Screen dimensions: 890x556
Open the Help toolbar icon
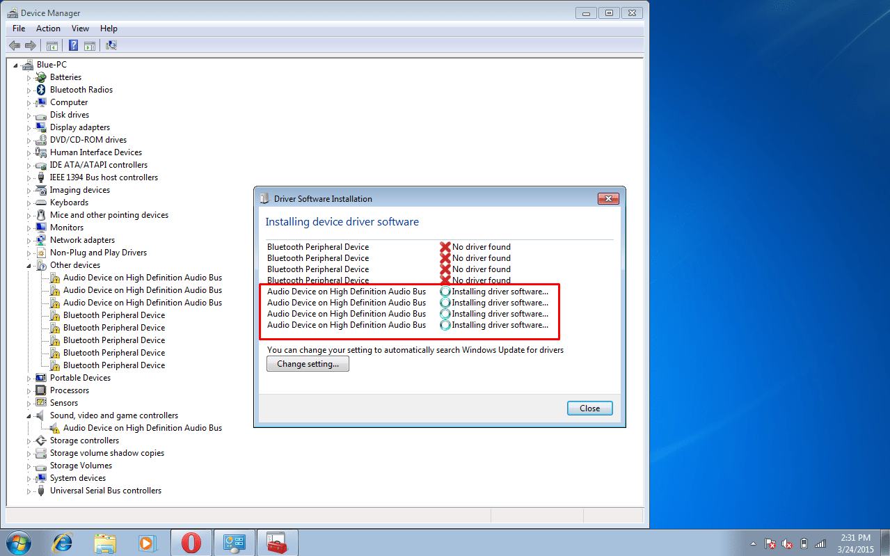[x=73, y=45]
